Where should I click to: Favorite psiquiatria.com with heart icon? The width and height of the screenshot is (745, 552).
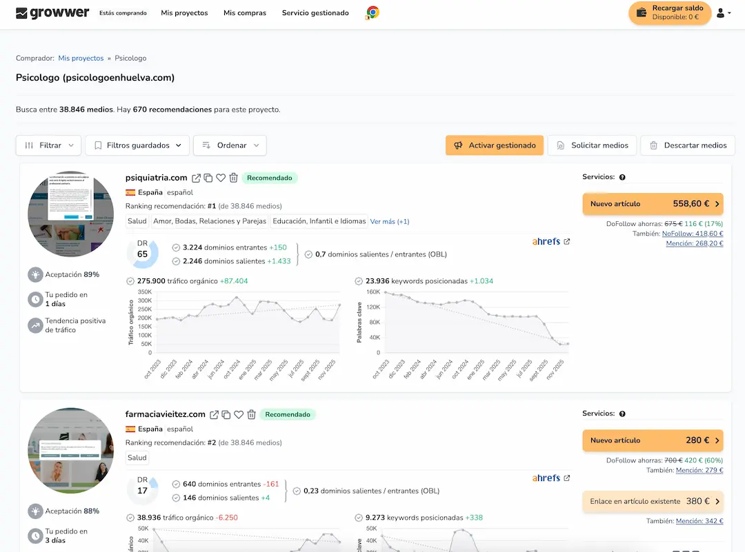[221, 178]
